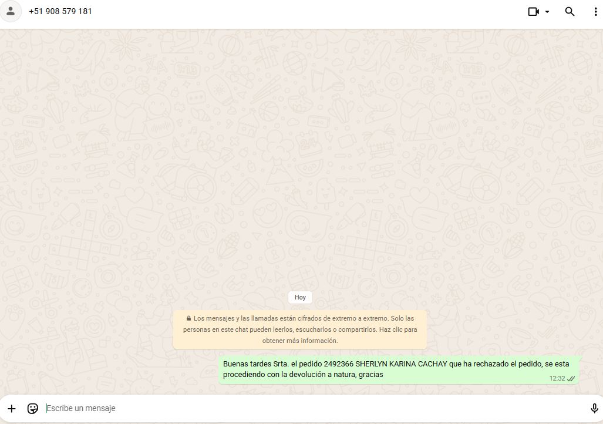Viewport: 603px width, 424px height.
Task: Click the lock icon in encryption notice
Action: [x=188, y=318]
